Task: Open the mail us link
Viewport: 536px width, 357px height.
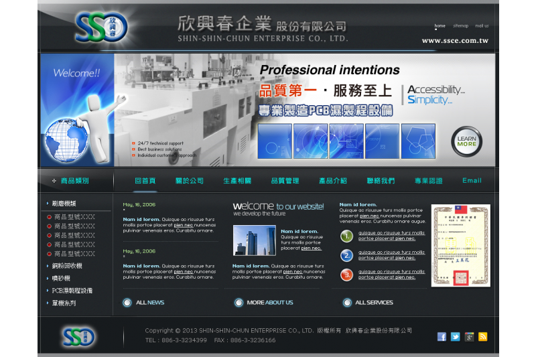Action: 482,26
